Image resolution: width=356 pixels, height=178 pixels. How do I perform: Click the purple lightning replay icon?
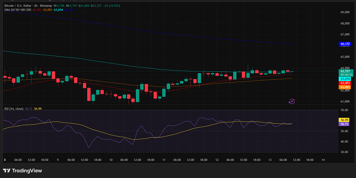pos(292,101)
